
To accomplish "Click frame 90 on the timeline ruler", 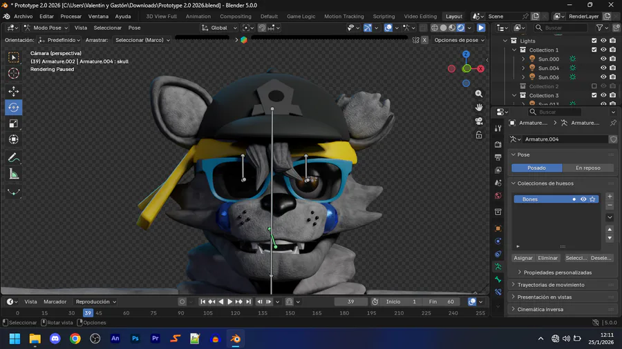I will (x=181, y=313).
